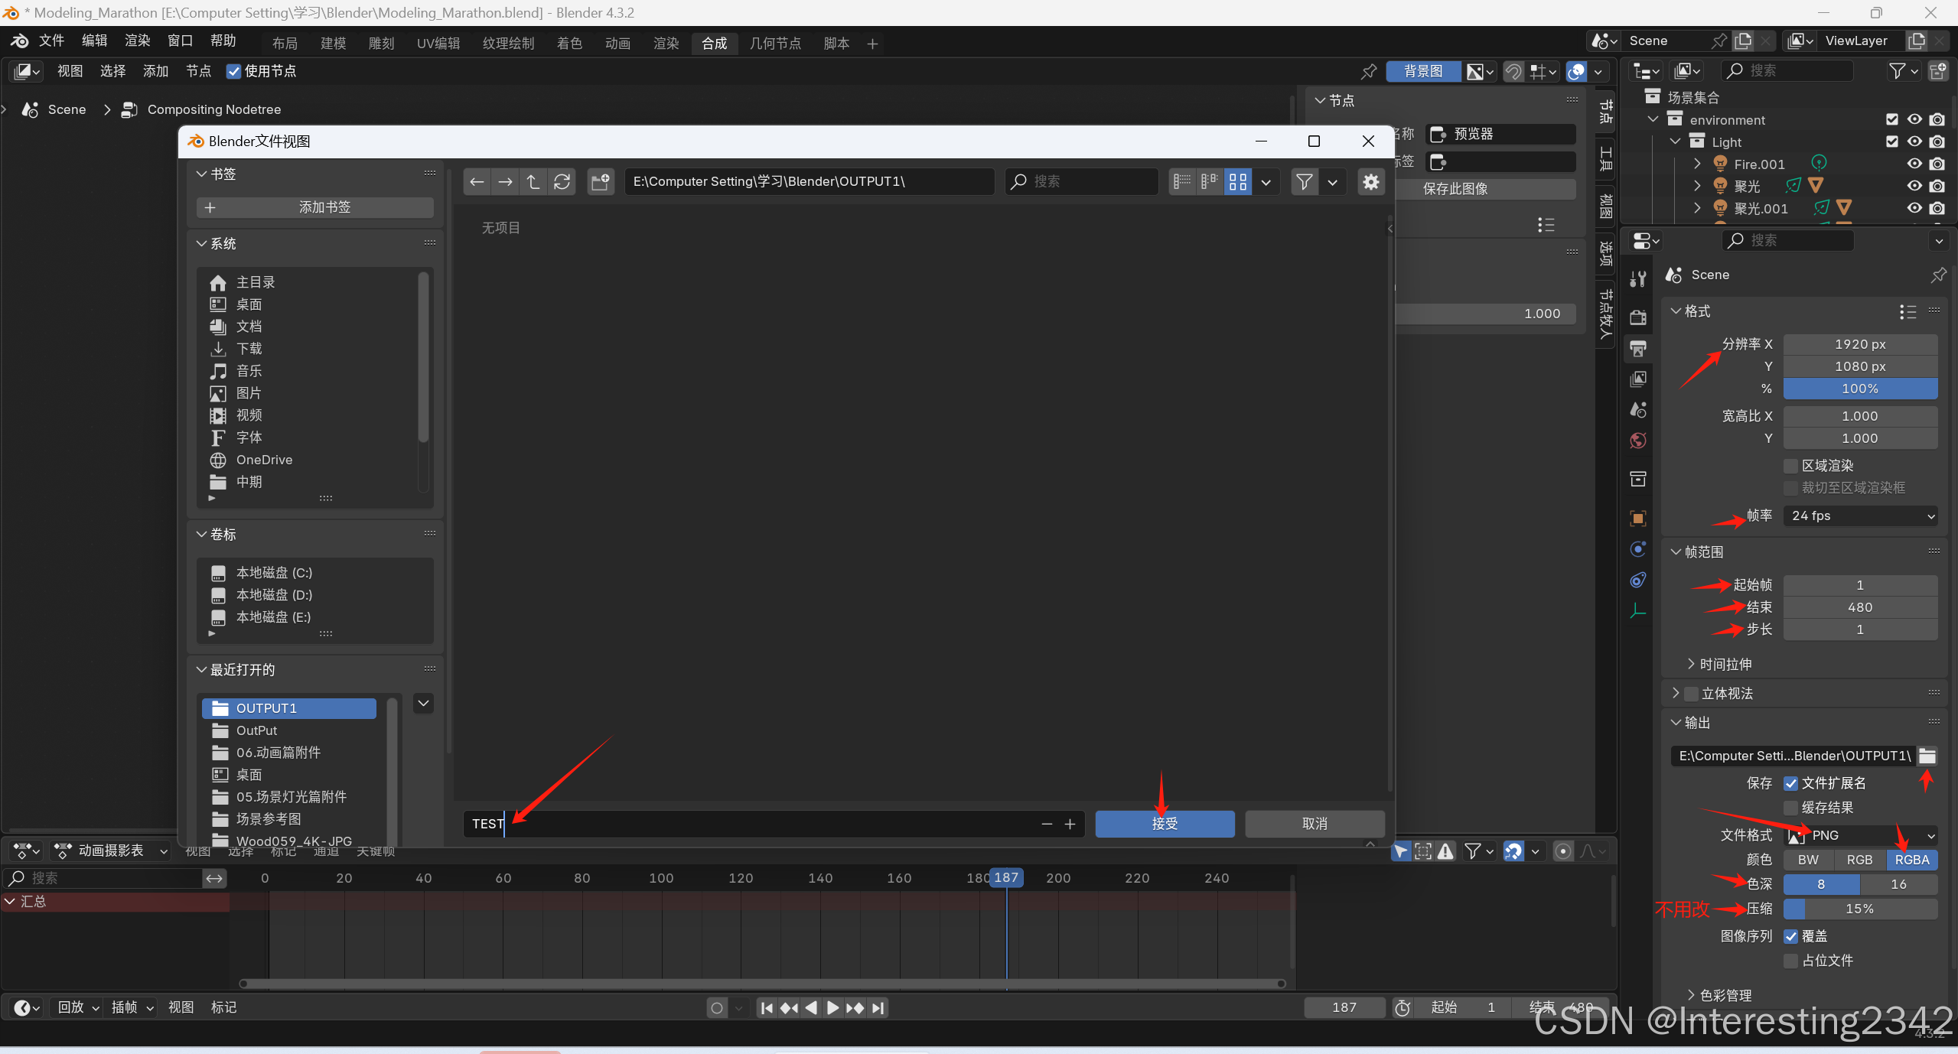Expand the Time Stretching section
1958x1054 pixels.
tap(1725, 664)
